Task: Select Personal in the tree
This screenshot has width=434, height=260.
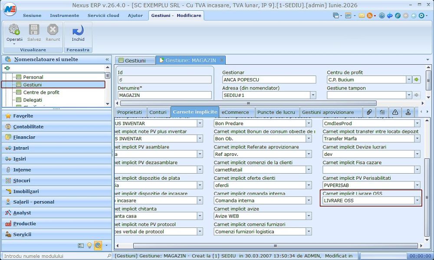Action: click(x=33, y=77)
